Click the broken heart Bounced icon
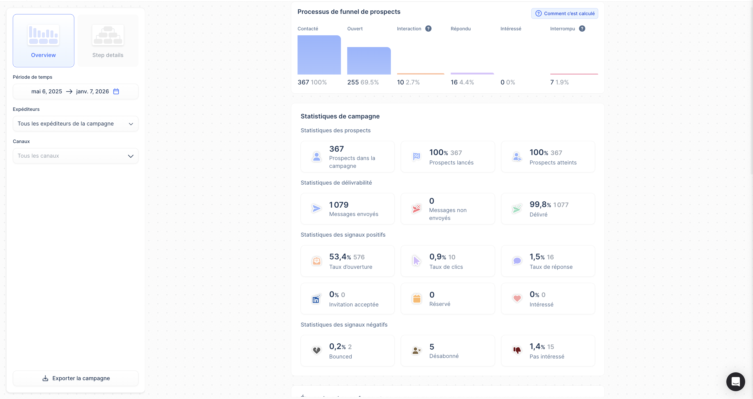The height and width of the screenshot is (399, 753). click(x=316, y=350)
